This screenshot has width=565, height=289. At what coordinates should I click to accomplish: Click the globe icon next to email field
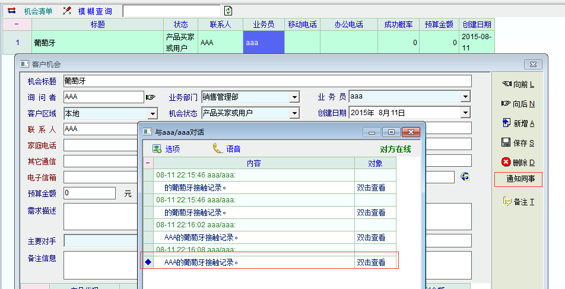coord(465,176)
